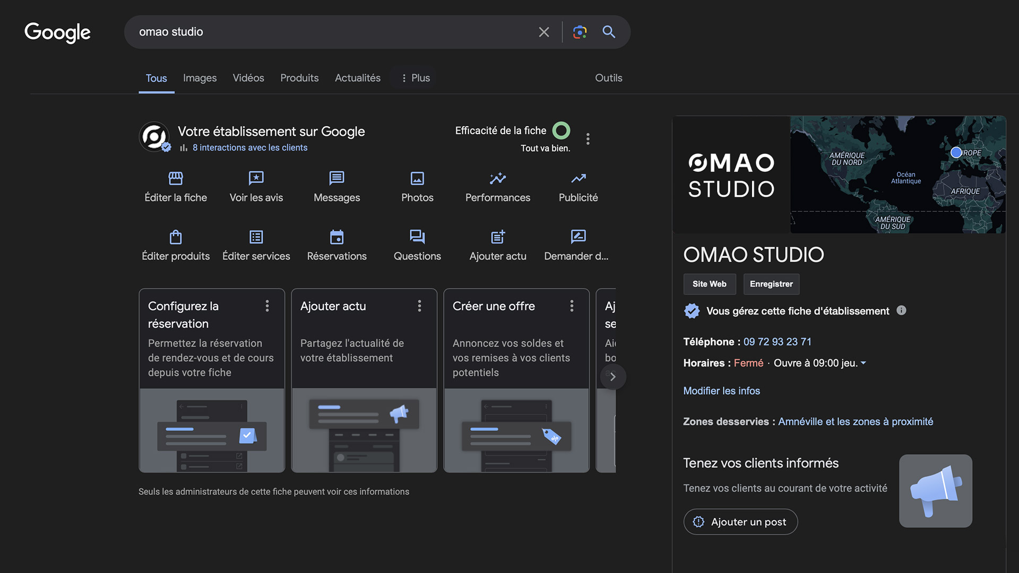Switch to the Produits tab

click(x=299, y=78)
